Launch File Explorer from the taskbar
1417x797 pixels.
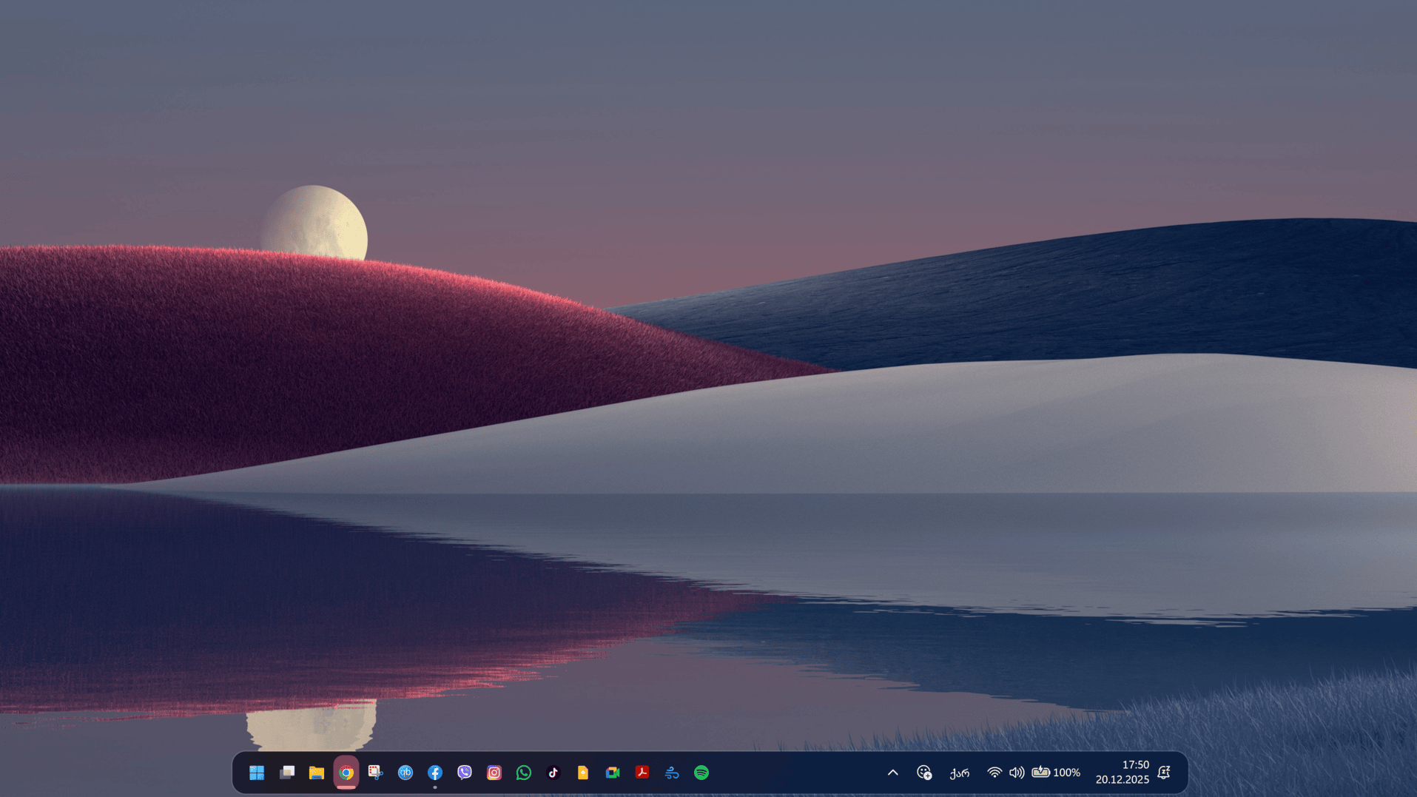click(317, 773)
